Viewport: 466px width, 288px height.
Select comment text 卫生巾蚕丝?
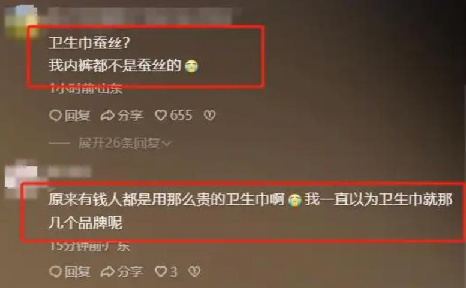point(89,43)
